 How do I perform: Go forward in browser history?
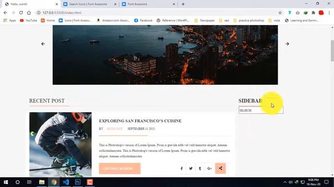(x=13, y=12)
